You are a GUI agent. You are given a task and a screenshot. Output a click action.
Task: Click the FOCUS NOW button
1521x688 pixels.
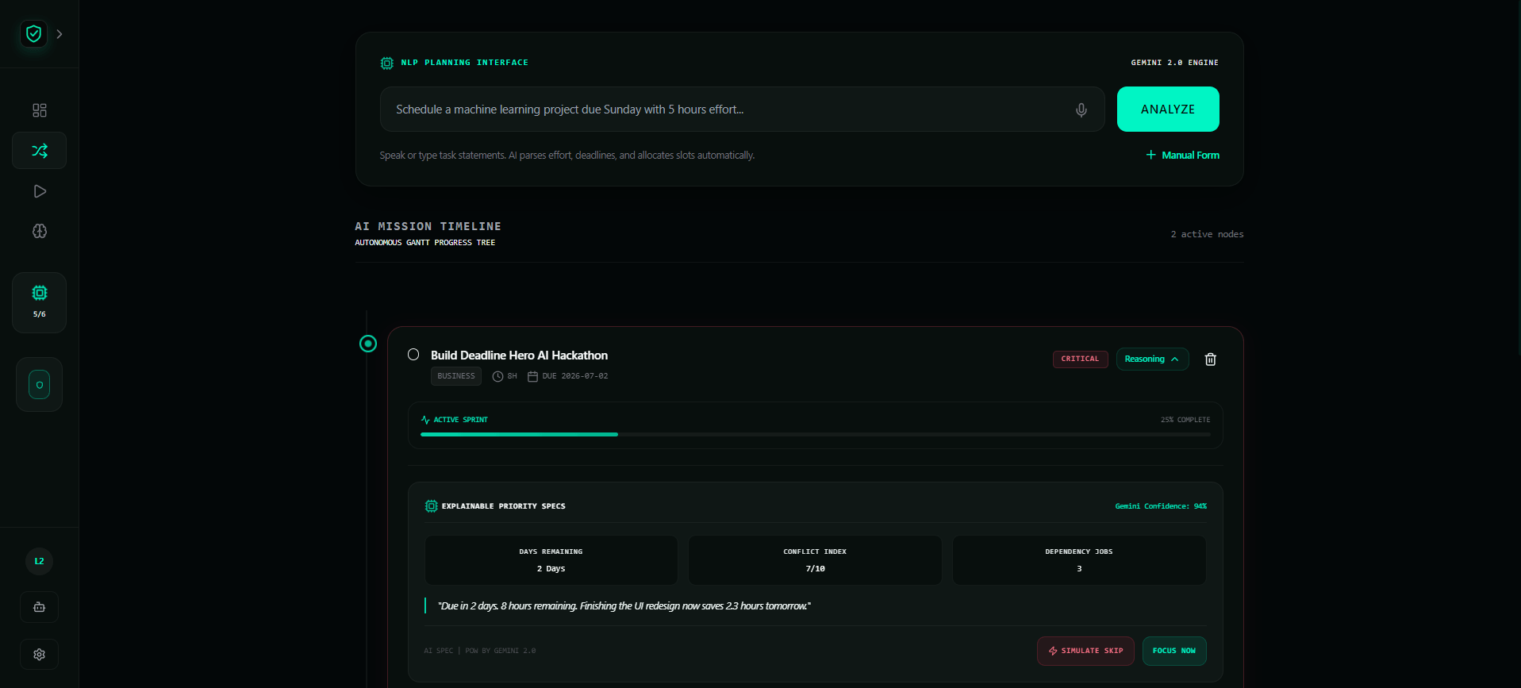click(1173, 651)
